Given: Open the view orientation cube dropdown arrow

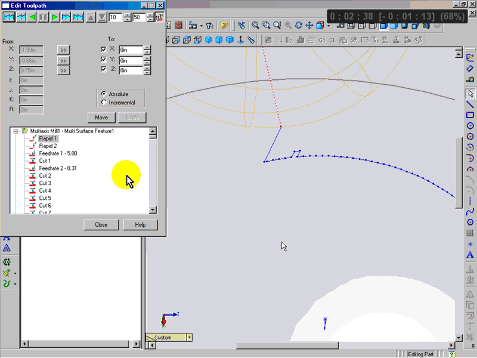Looking at the screenshot, I should [329, 26].
